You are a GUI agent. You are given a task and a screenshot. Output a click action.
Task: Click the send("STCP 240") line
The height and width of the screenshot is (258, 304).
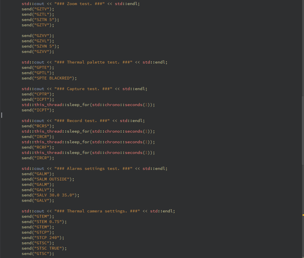[x=43, y=238]
